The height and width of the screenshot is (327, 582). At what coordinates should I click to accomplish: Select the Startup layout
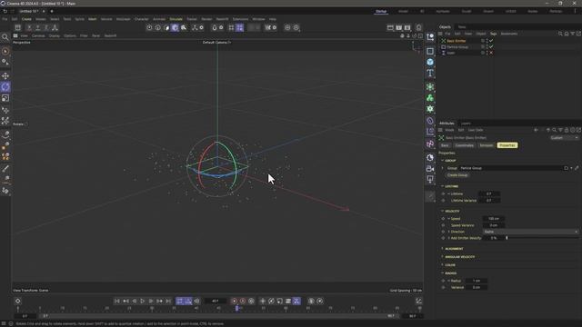(381, 12)
